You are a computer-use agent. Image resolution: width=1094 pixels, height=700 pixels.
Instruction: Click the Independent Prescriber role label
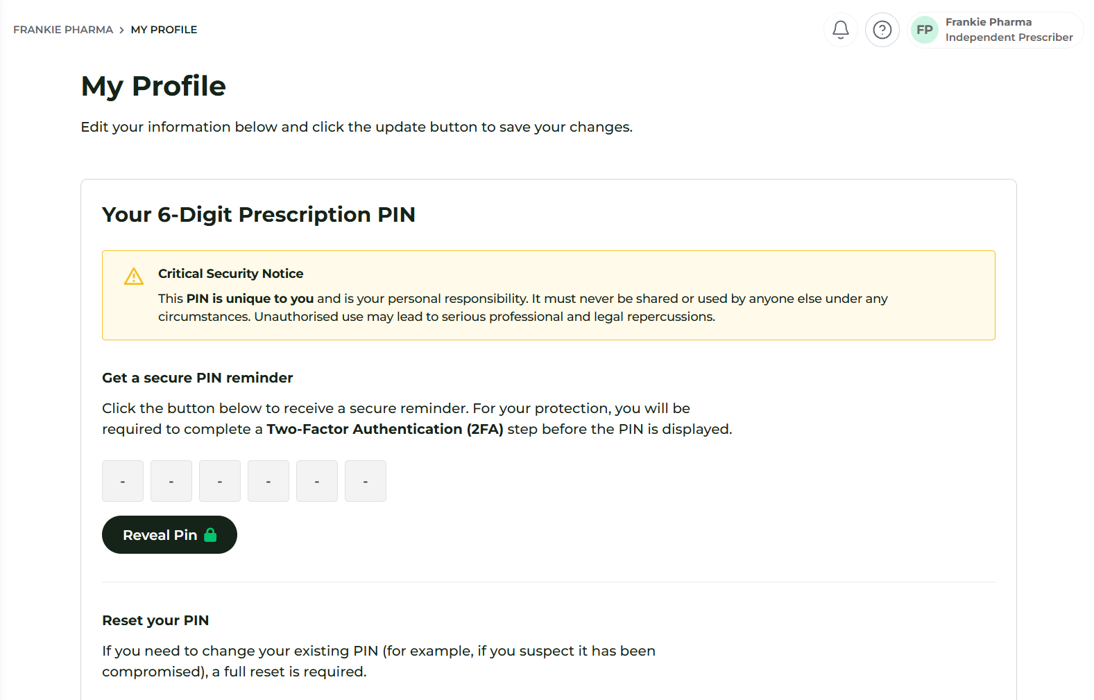tap(1009, 37)
